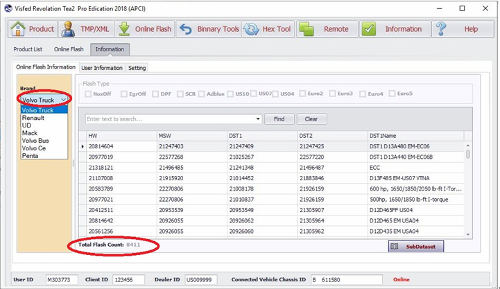Sort by HW column header

(x=121, y=136)
